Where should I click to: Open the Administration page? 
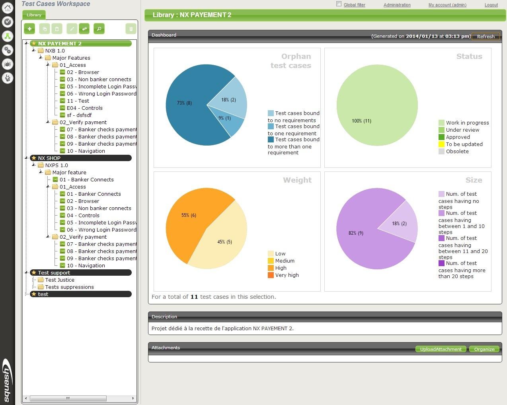[x=397, y=4]
